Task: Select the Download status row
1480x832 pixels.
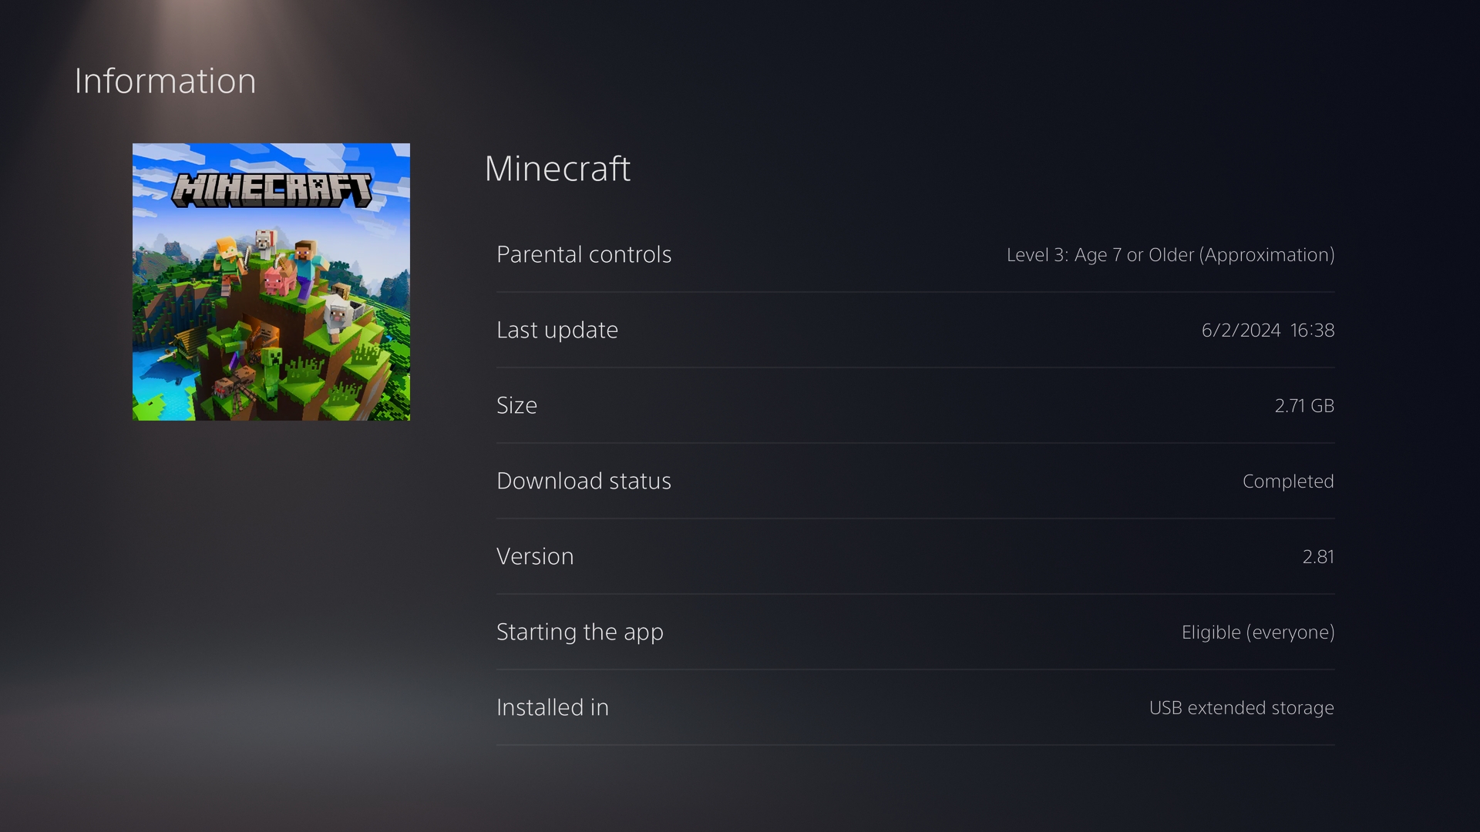Action: pyautogui.click(x=584, y=481)
